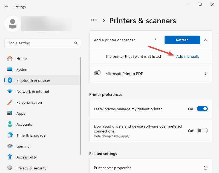Minimize the Settings window
This screenshot has height=173, width=219.
coord(188,4)
